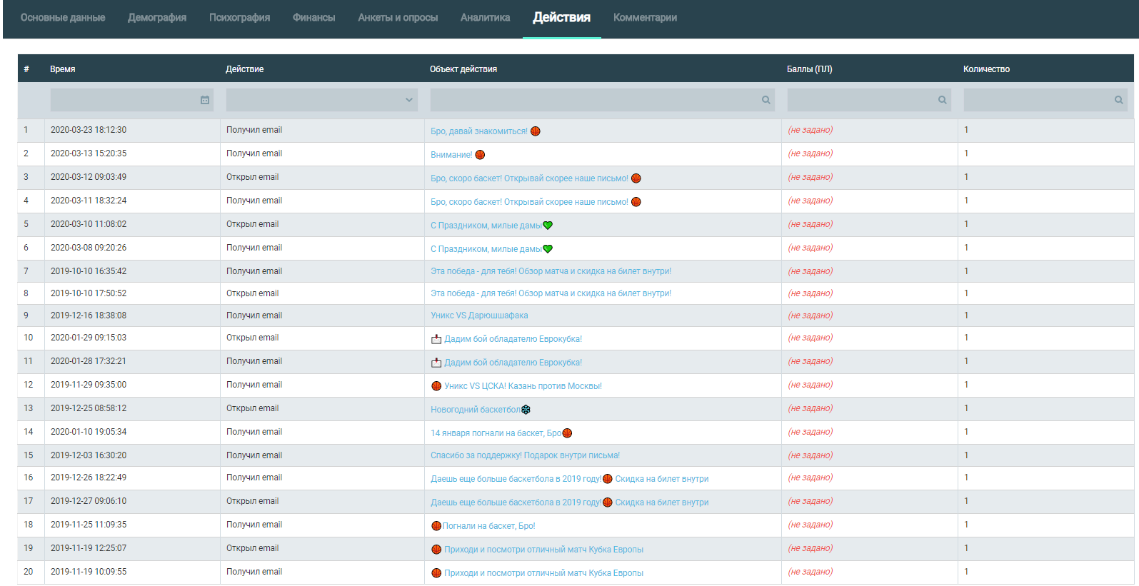Image resolution: width=1139 pixels, height=586 pixels.
Task: Open 'Спасибо за поддержку! Подарок внутри письма!' link
Action: pos(525,455)
